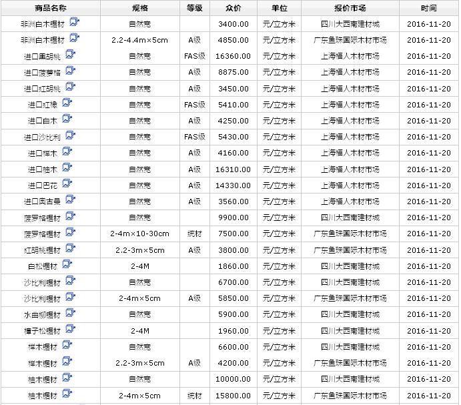Viewport: 461px width, 405px height.
Task: Select the 进口样木 product link
Action: (x=42, y=153)
